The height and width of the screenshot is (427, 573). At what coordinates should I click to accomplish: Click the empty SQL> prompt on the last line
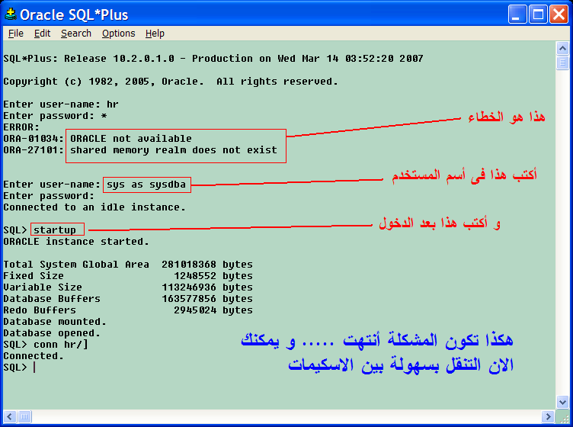[x=34, y=368]
